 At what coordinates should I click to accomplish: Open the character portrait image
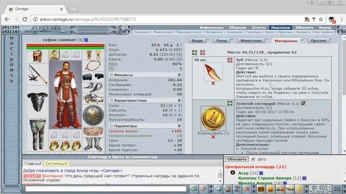(x=65, y=94)
